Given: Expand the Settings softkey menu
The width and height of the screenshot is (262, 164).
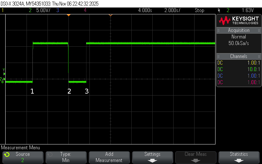Looking at the screenshot, I should pos(153,157).
